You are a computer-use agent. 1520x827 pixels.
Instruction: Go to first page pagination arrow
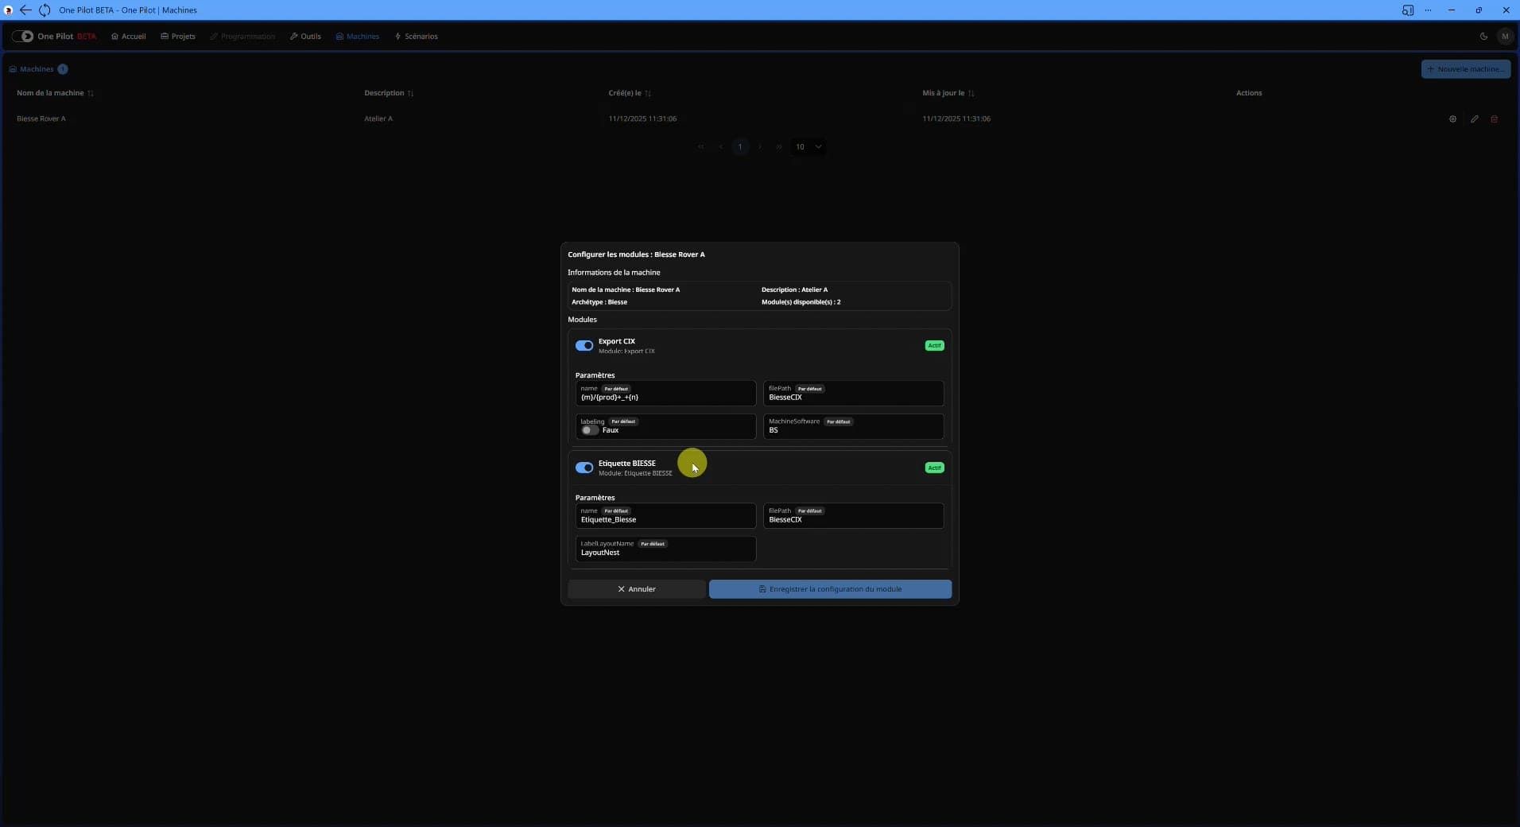point(700,146)
